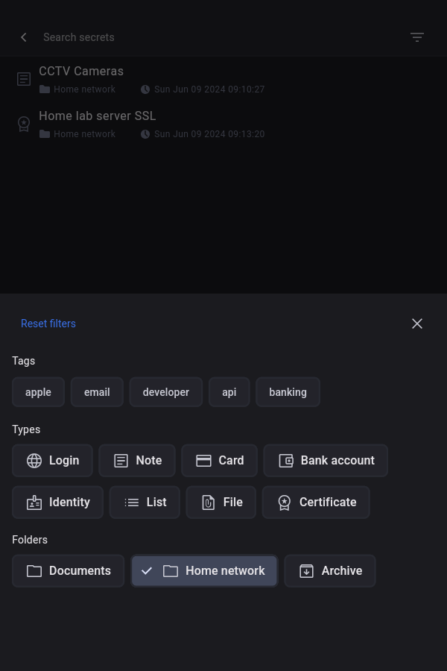Image resolution: width=447 pixels, height=671 pixels.
Task: Toggle the email tag filter
Action: (97, 392)
